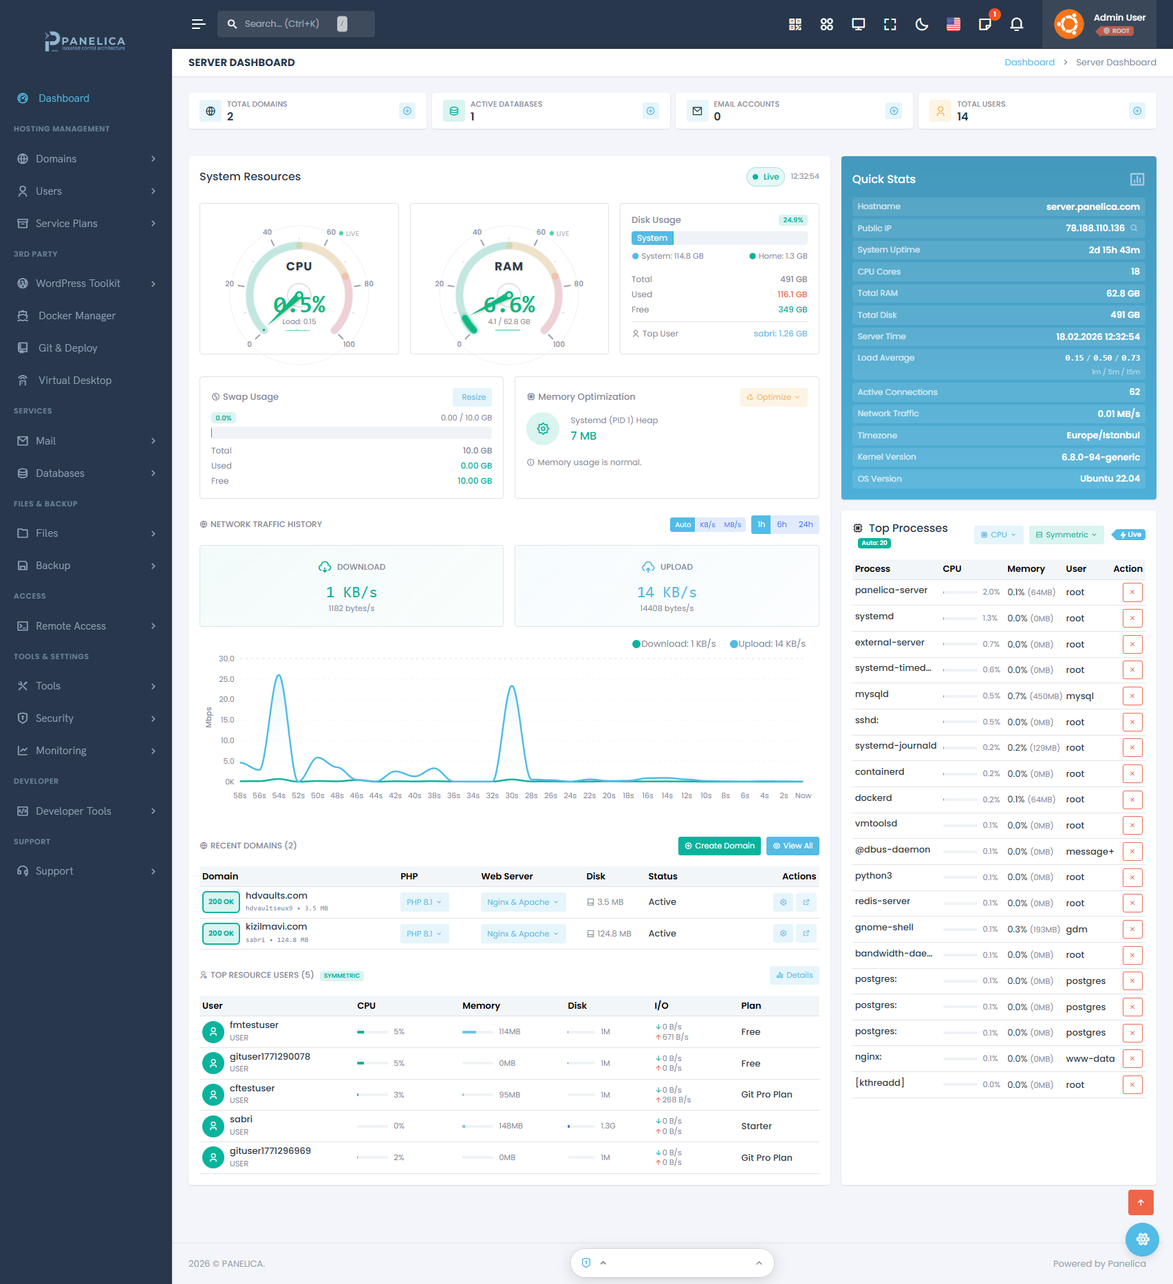Expand the Domains sidebar menu

[x=86, y=159]
